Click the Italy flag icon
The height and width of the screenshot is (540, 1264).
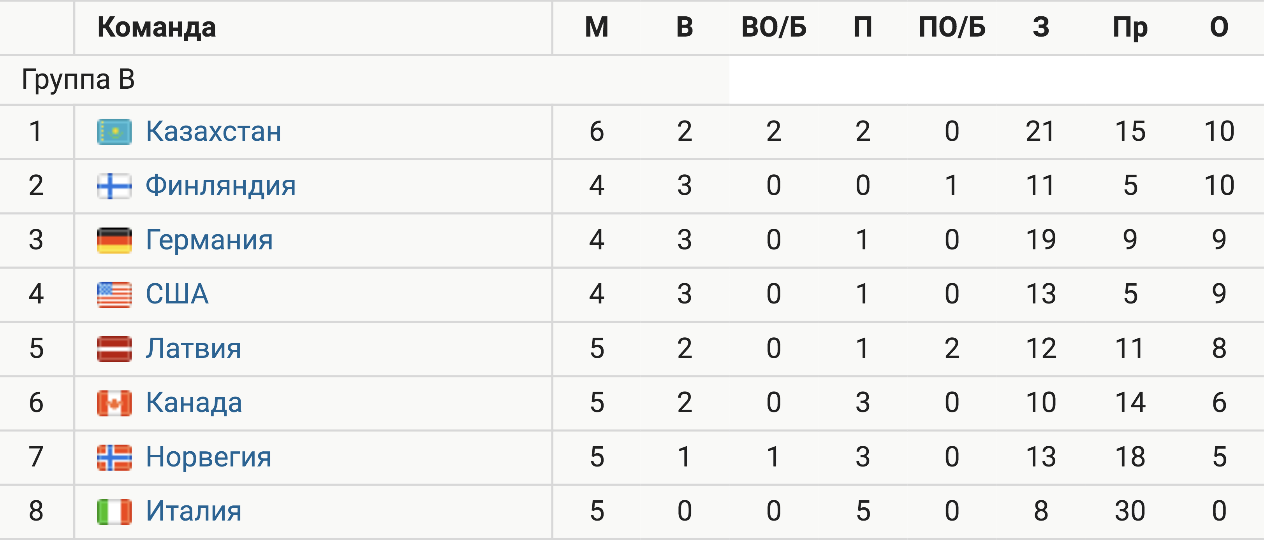point(114,512)
